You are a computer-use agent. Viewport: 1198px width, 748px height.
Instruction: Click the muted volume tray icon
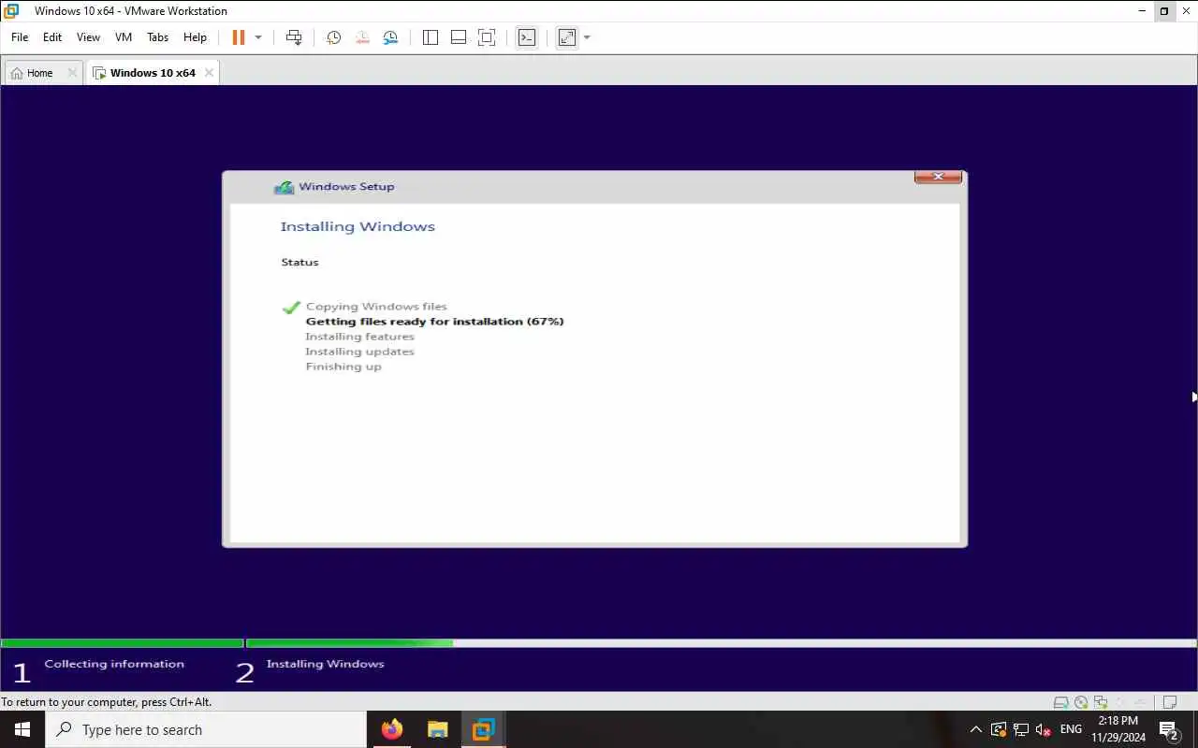click(1044, 729)
